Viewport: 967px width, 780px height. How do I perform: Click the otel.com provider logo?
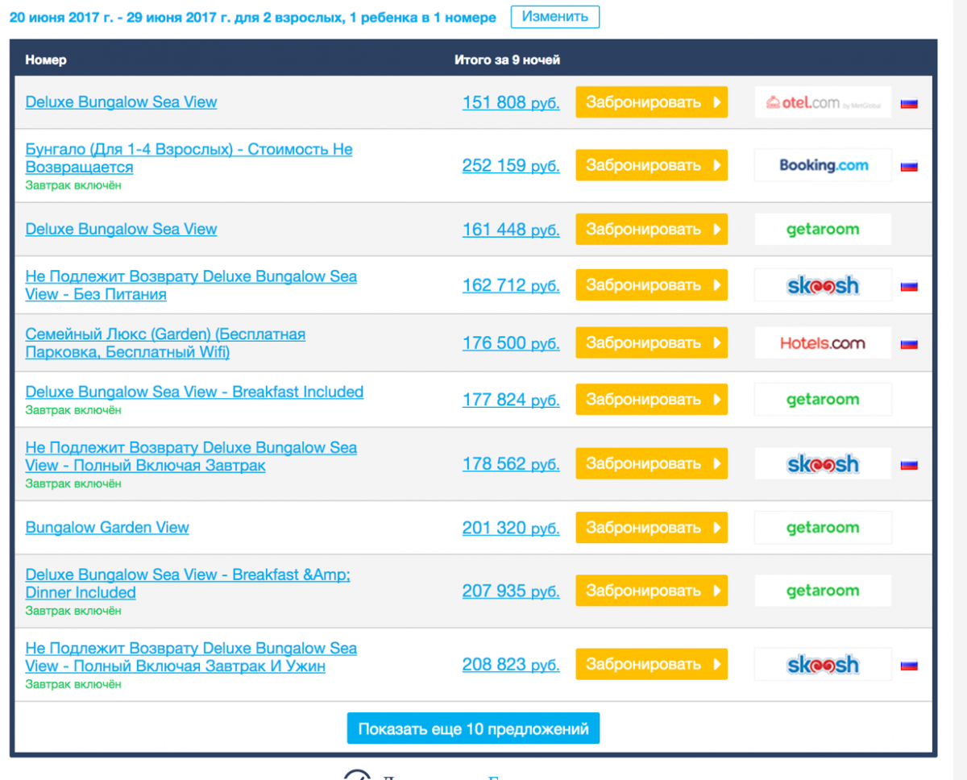[823, 102]
